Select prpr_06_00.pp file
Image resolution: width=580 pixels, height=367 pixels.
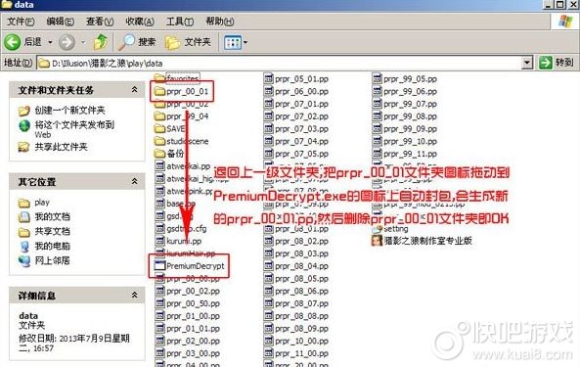296,91
